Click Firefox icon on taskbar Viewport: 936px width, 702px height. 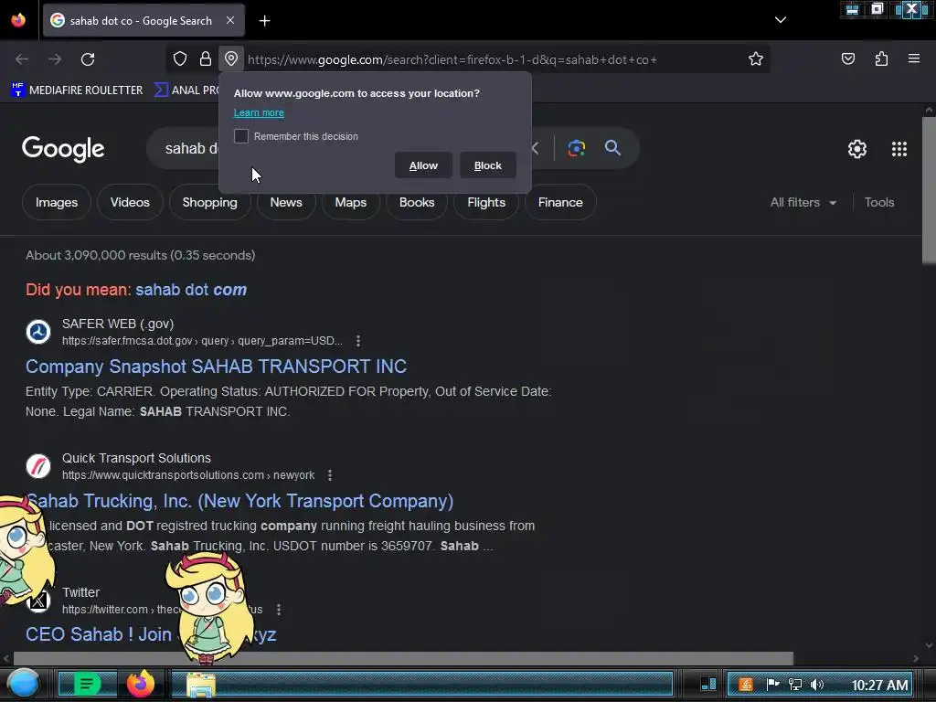[141, 684]
